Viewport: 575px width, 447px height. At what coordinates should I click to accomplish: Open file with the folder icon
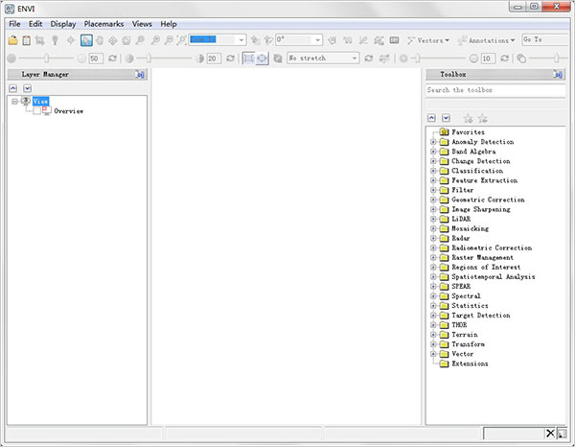[12, 40]
